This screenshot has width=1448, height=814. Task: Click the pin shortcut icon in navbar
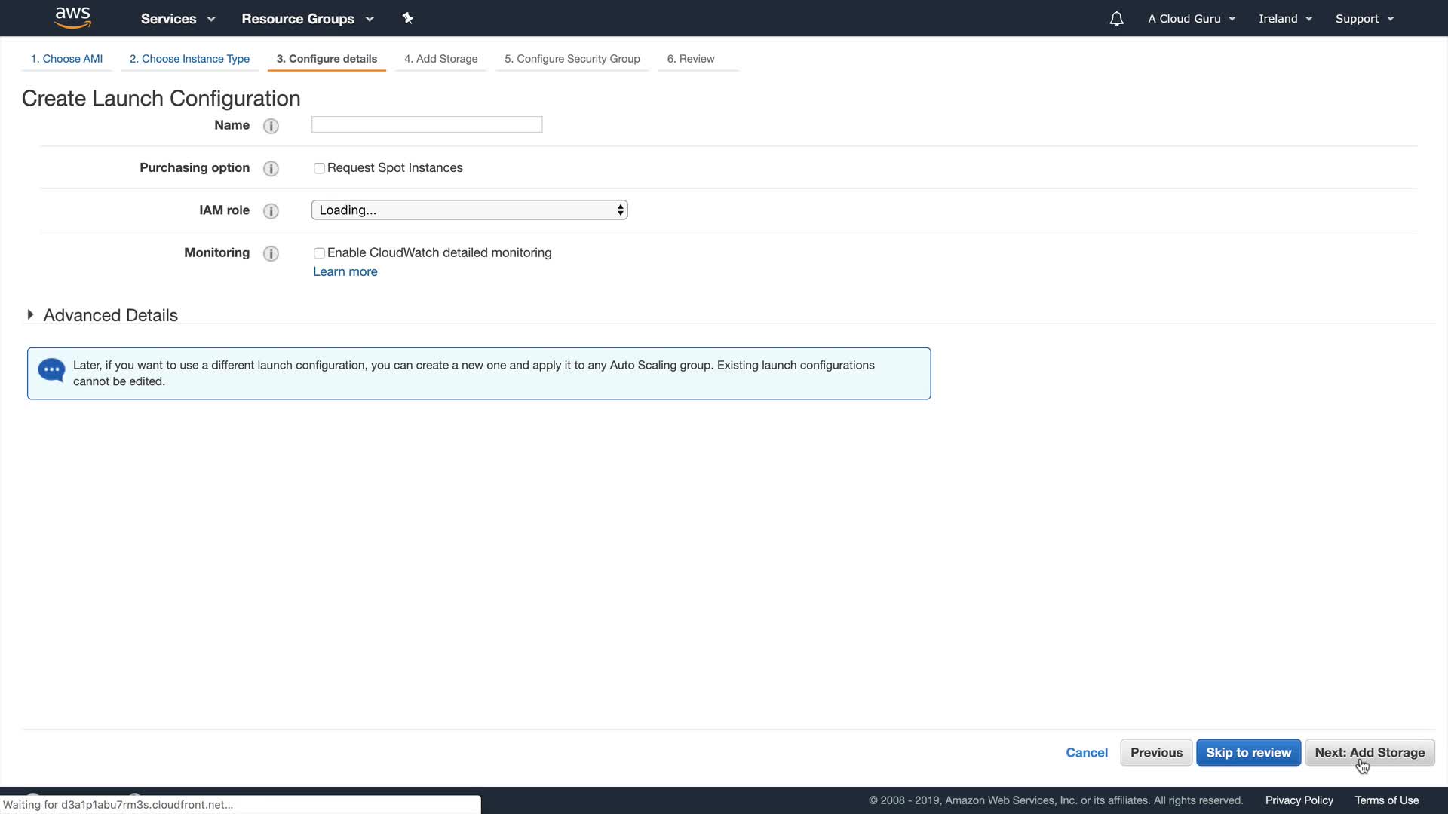pos(407,18)
